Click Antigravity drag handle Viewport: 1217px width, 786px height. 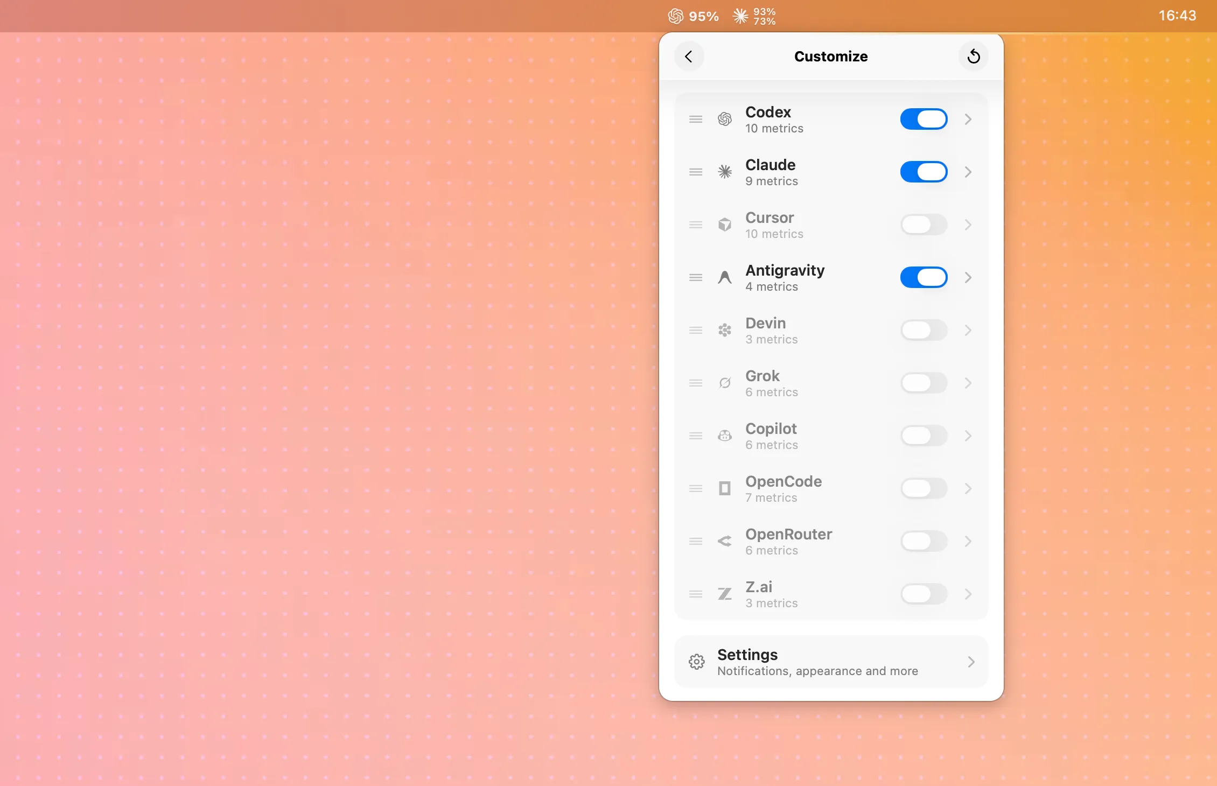click(696, 277)
